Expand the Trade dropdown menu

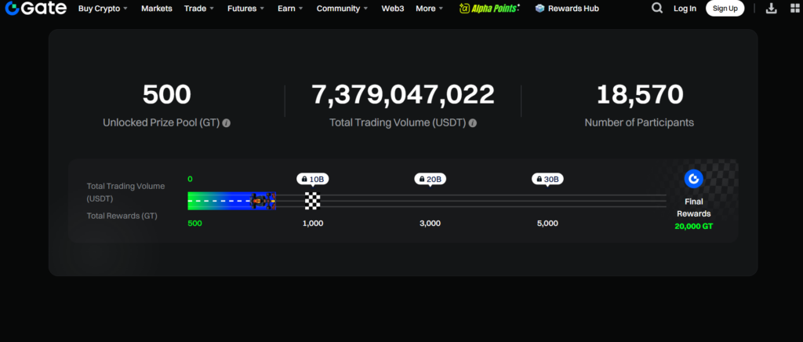pos(199,9)
